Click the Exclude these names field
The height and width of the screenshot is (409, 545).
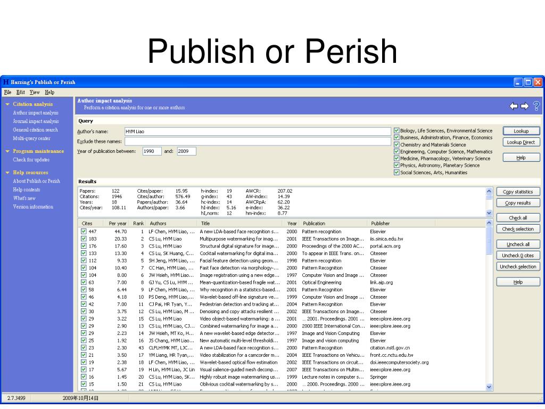tap(258, 141)
